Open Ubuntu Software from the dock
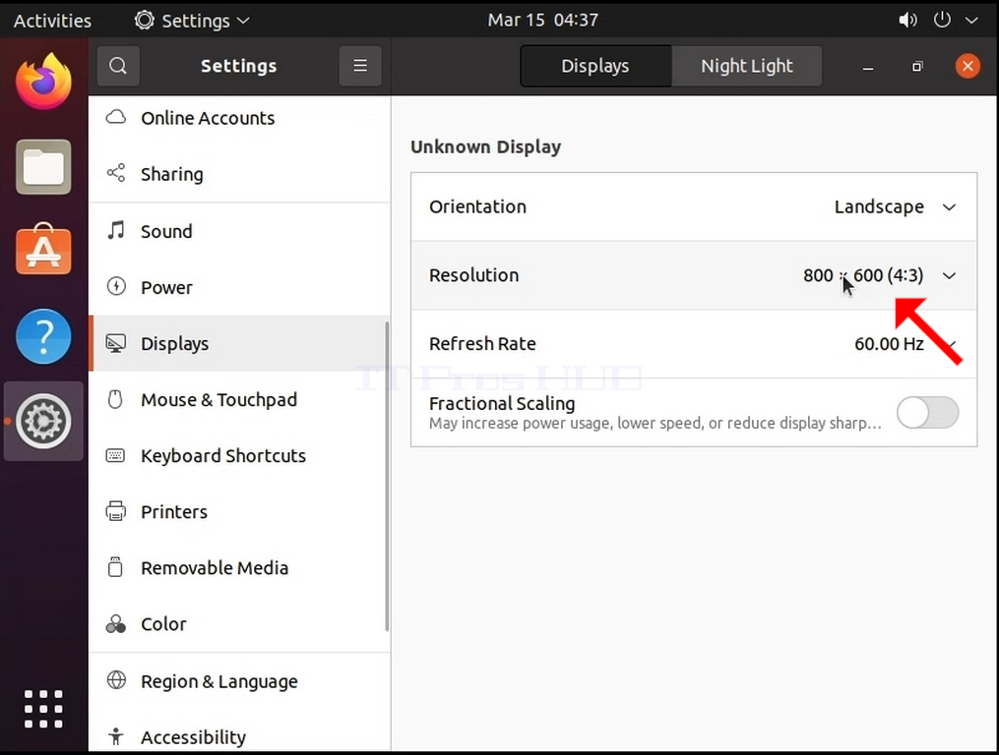Screen dimensions: 999x755 pyautogui.click(x=43, y=250)
